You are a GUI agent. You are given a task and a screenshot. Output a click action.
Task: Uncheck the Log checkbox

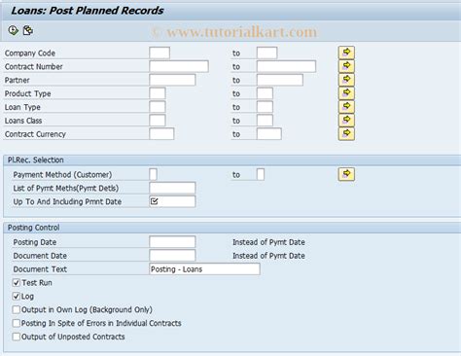point(17,297)
